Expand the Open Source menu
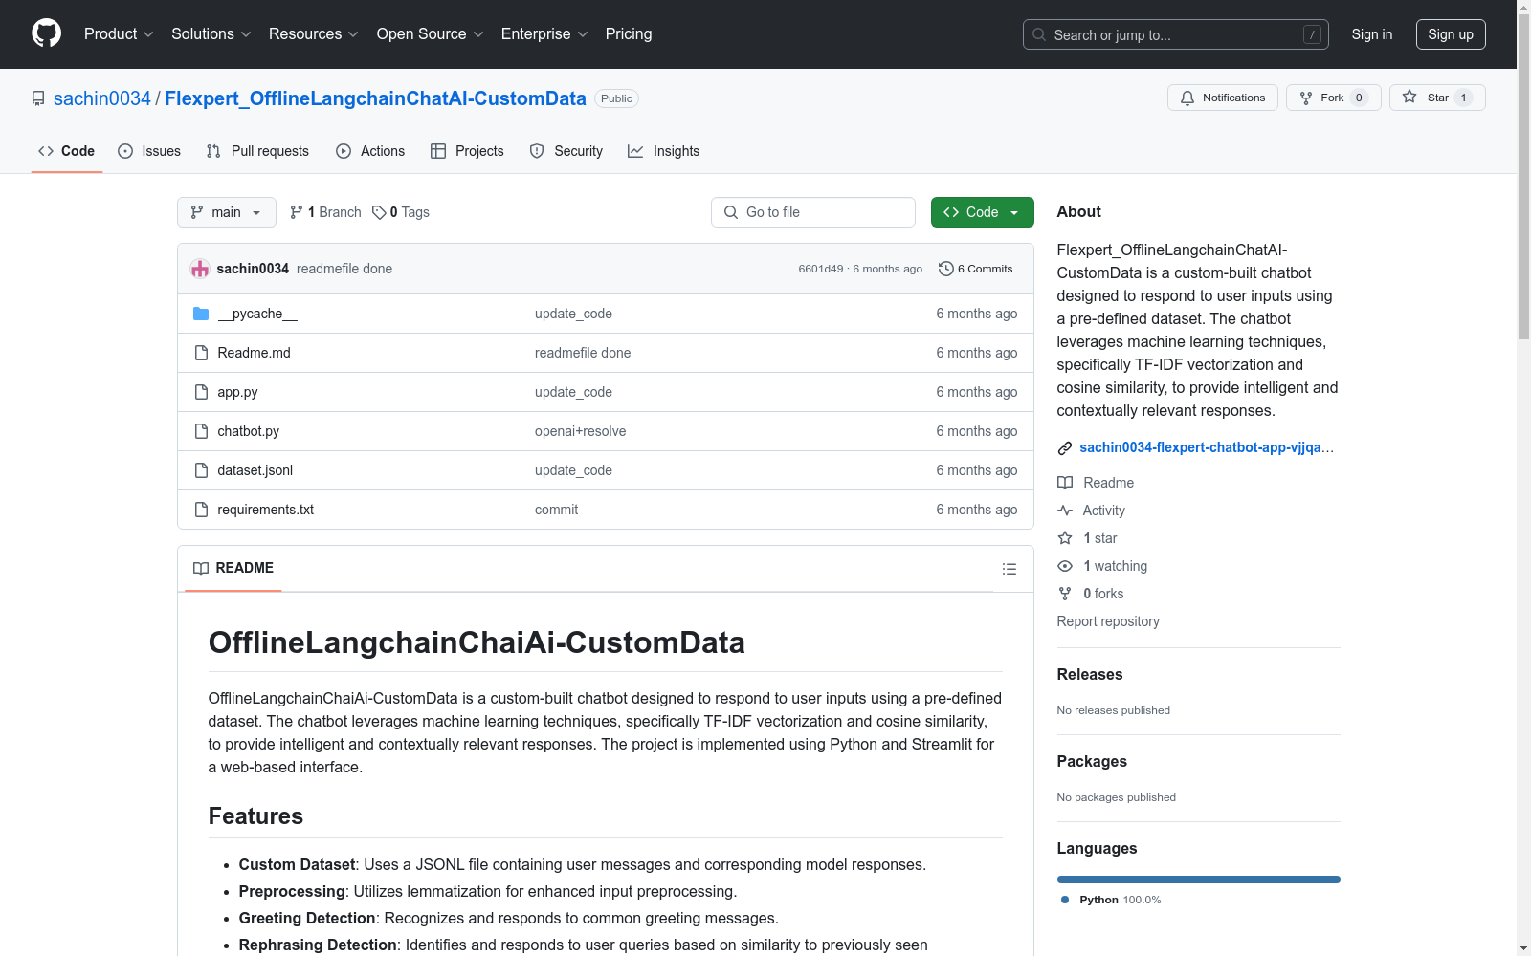Image resolution: width=1531 pixels, height=956 pixels. point(431,34)
